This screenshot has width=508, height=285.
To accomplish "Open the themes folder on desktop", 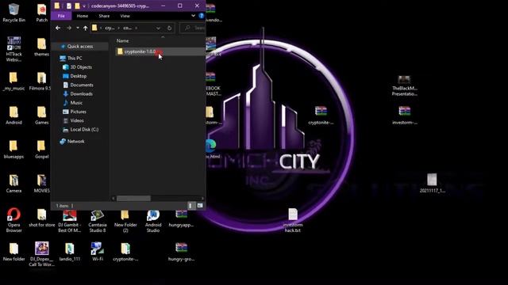I will pyautogui.click(x=41, y=47).
